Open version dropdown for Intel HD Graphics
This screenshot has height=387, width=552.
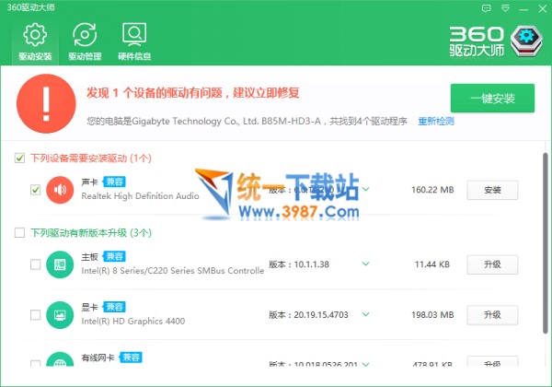tap(365, 315)
